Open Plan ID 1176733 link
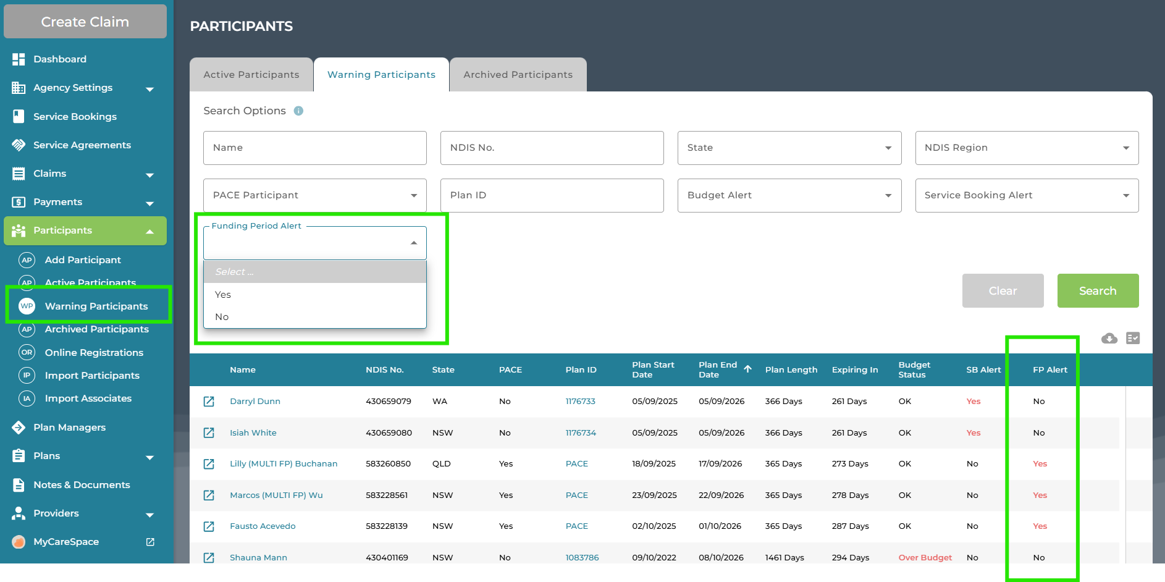This screenshot has height=582, width=1165. pos(580,402)
